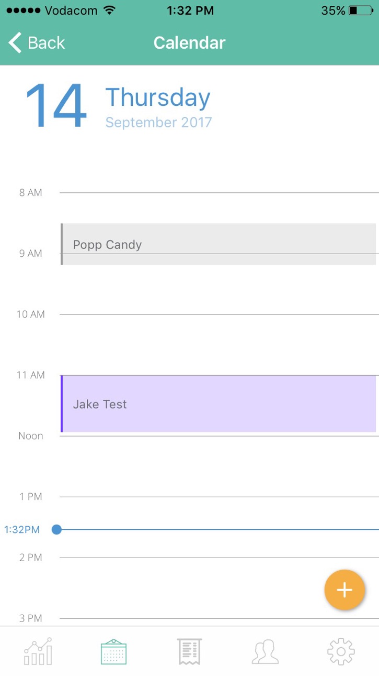Open the clients contacts tab
The image size is (379, 676).
265,652
